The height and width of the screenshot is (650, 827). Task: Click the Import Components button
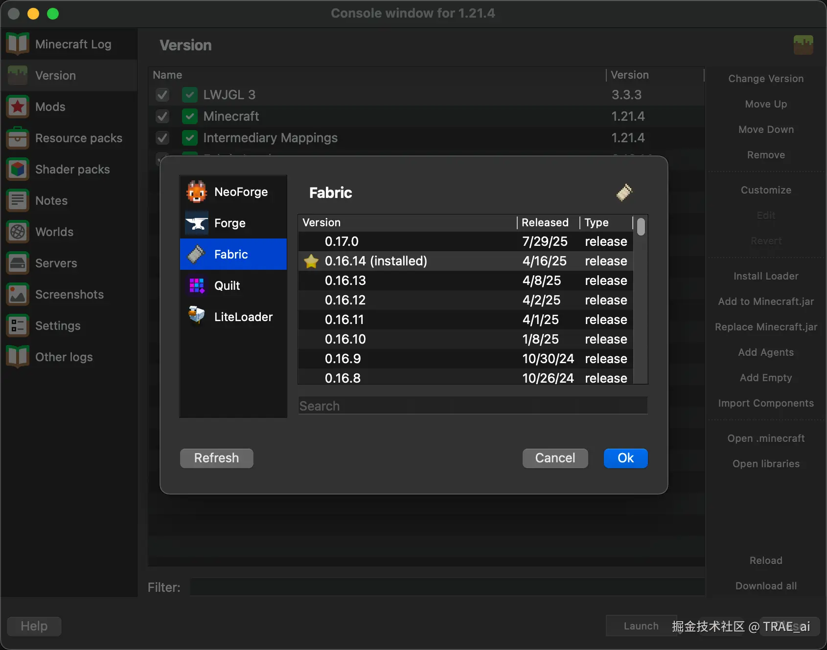click(766, 403)
